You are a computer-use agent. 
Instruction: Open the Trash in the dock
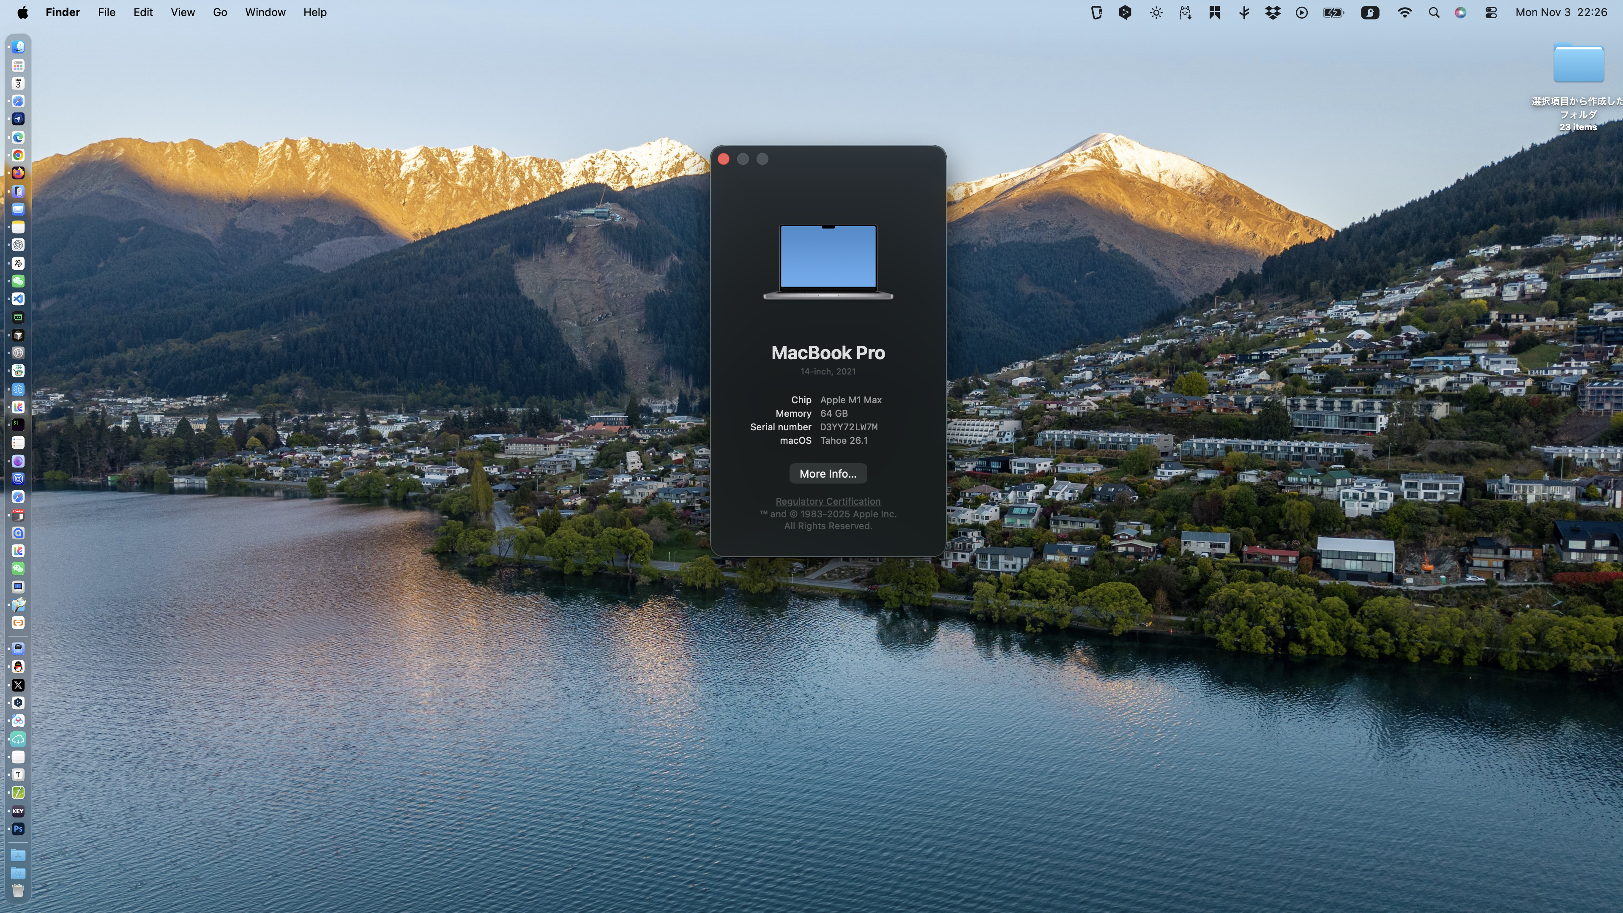(18, 890)
